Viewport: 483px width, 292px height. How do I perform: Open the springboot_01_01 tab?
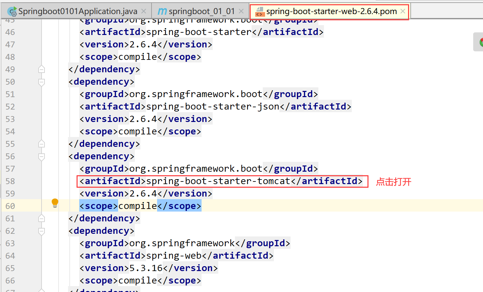point(202,11)
